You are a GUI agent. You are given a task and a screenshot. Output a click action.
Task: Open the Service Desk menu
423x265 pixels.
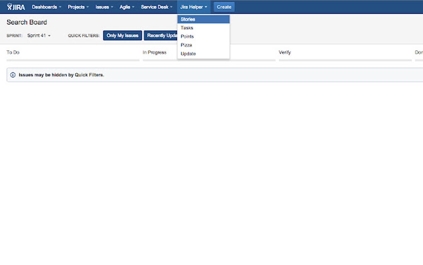155,7
